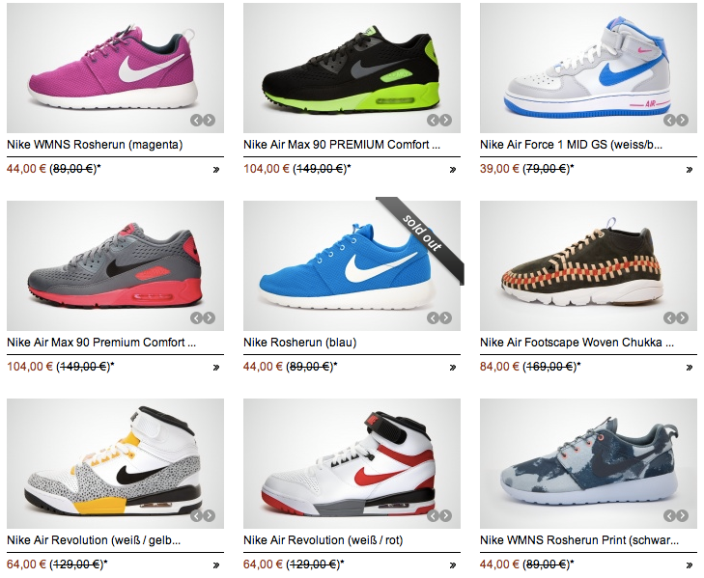
Task: Open details arrow for WMNS Rosherun magenta
Action: click(x=216, y=170)
